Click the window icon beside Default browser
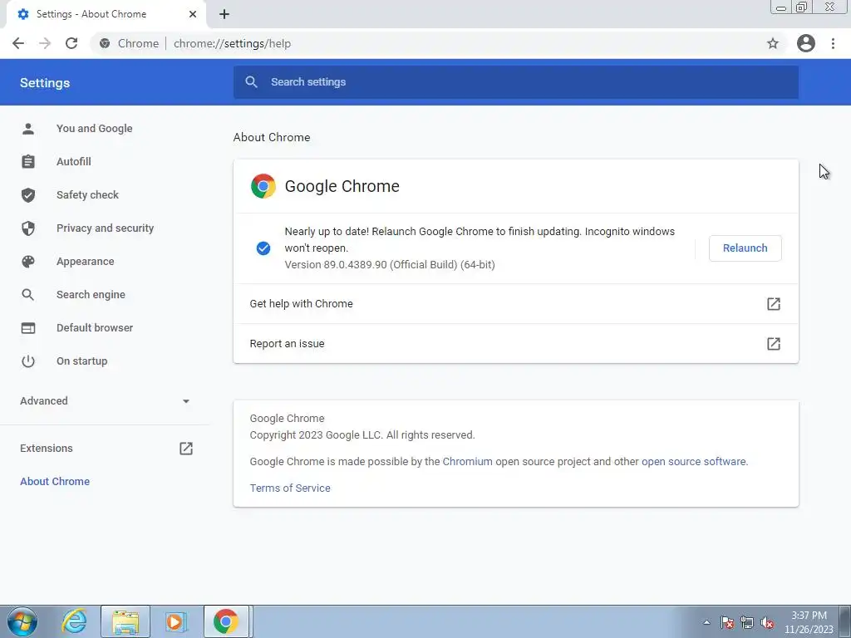Image resolution: width=851 pixels, height=638 pixels. 28,327
